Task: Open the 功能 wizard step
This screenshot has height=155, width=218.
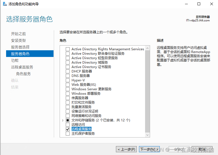Action: pos(15,61)
